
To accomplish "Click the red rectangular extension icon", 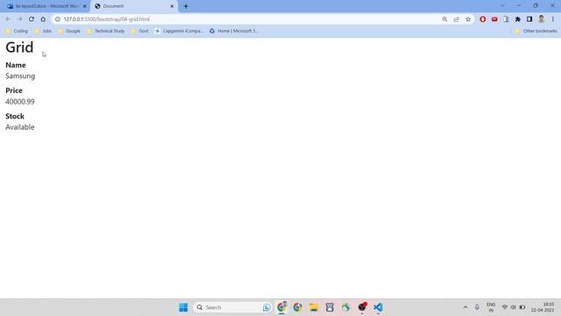I will point(494,19).
